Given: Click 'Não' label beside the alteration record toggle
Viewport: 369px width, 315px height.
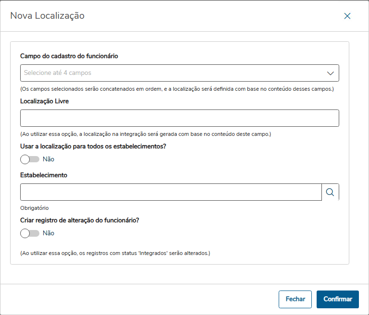Looking at the screenshot, I should 49,233.
